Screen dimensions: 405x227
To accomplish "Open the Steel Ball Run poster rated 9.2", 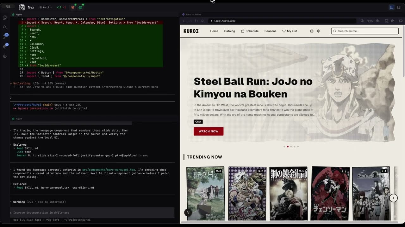I will tap(247, 194).
